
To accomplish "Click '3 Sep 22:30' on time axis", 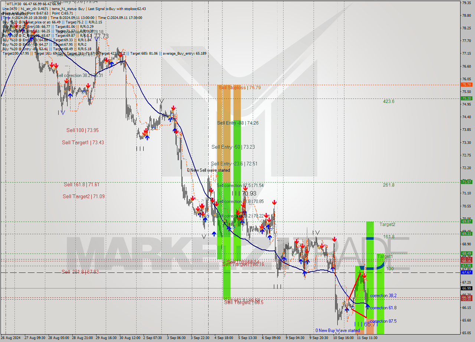I will pos(200,338).
